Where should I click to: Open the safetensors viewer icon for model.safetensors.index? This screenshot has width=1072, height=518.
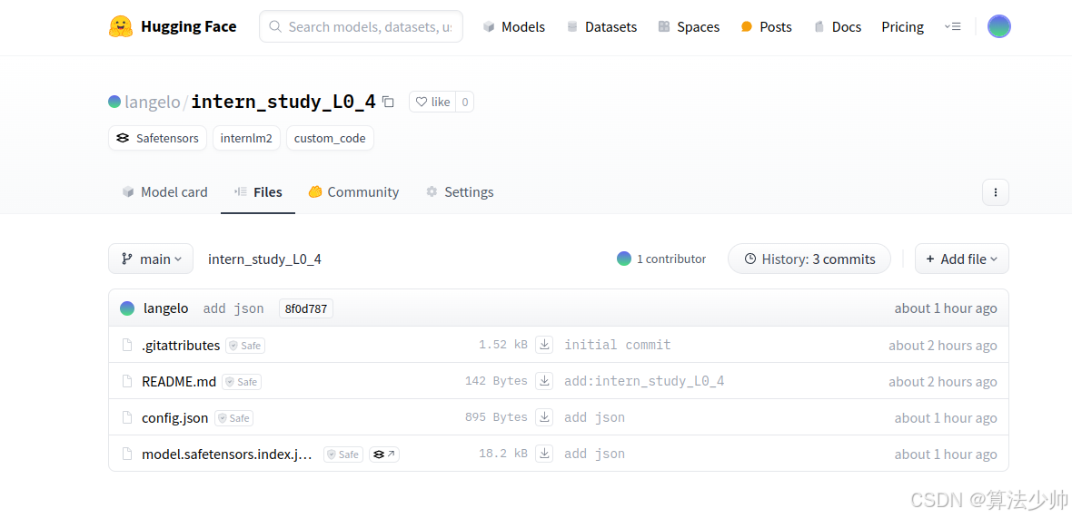pyautogui.click(x=384, y=454)
